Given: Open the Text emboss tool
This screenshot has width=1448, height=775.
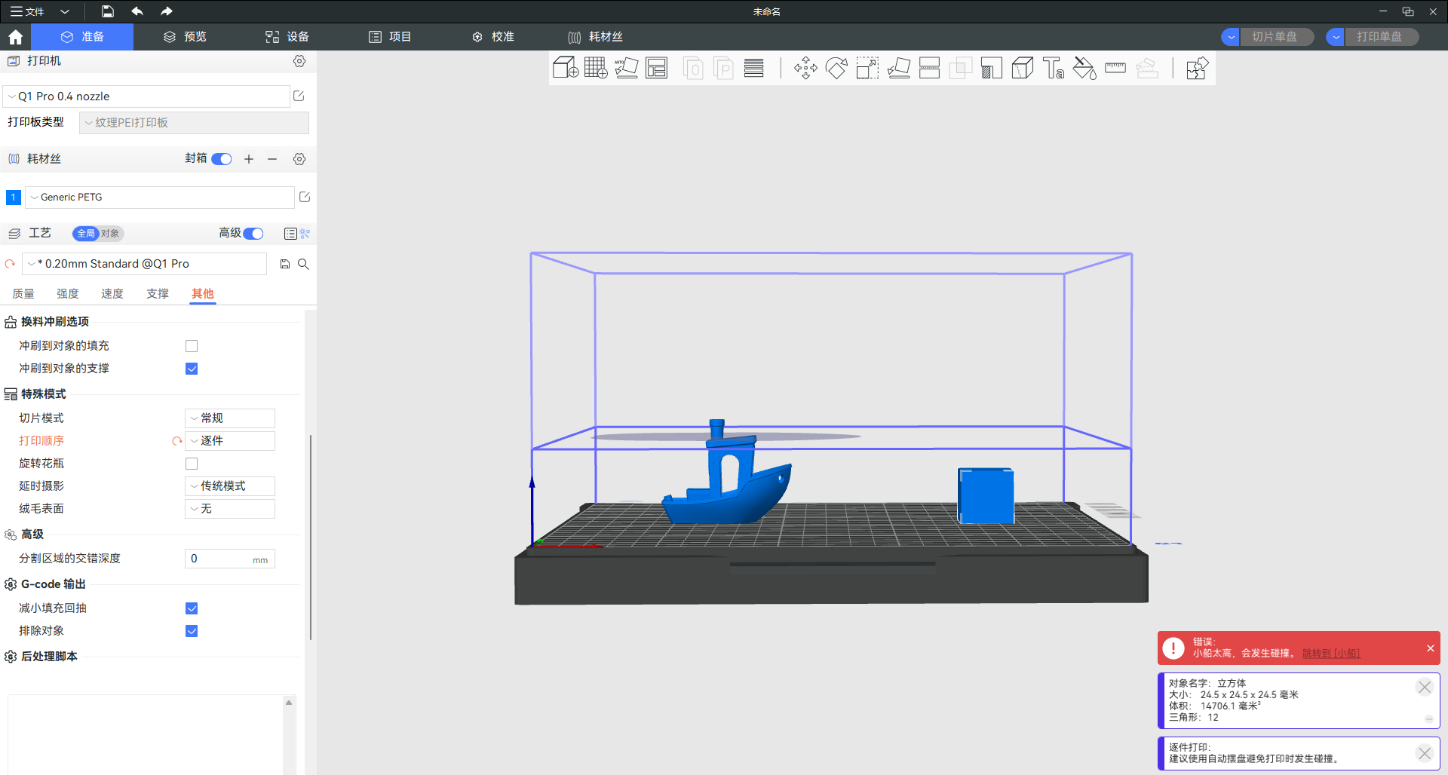Looking at the screenshot, I should [1054, 68].
